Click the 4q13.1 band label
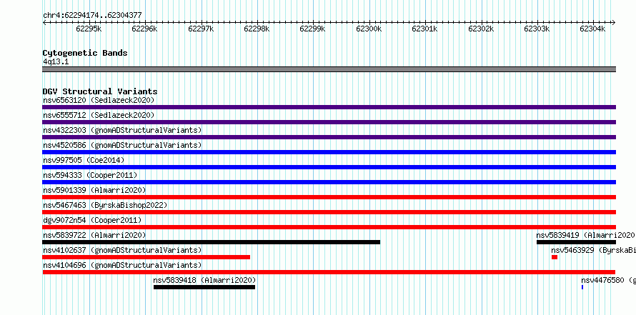Viewport: 636px width, 315px height. coord(56,62)
